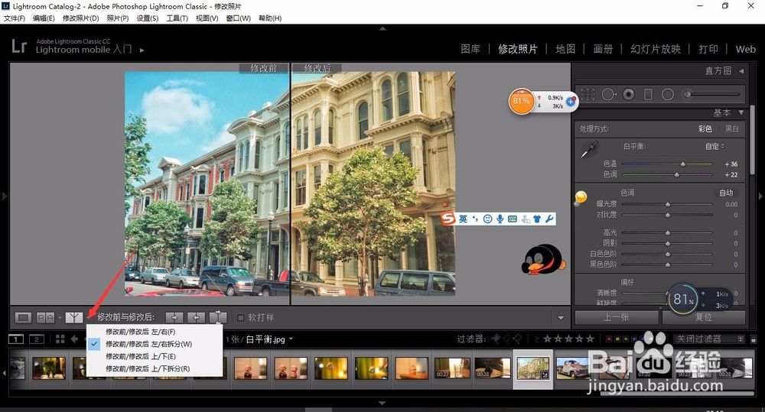Copy after settings to before arrow button
The image size is (765, 412).
click(196, 318)
